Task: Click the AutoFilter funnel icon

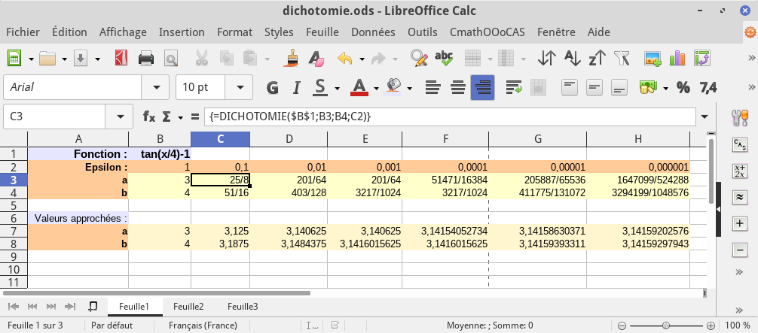Action: pos(622,59)
